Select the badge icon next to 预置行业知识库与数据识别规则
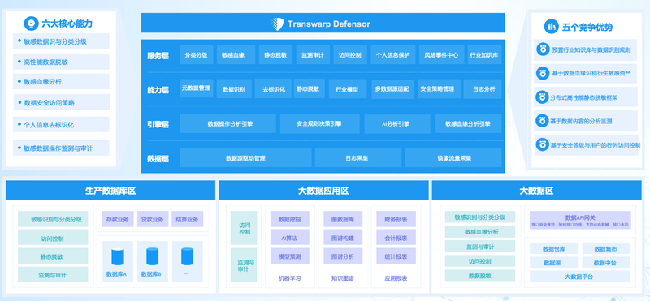Screen dimensions: 650x301 pos(542,49)
